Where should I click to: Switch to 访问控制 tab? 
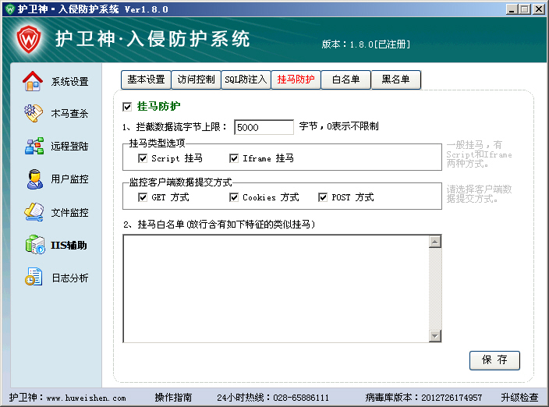pyautogui.click(x=196, y=80)
